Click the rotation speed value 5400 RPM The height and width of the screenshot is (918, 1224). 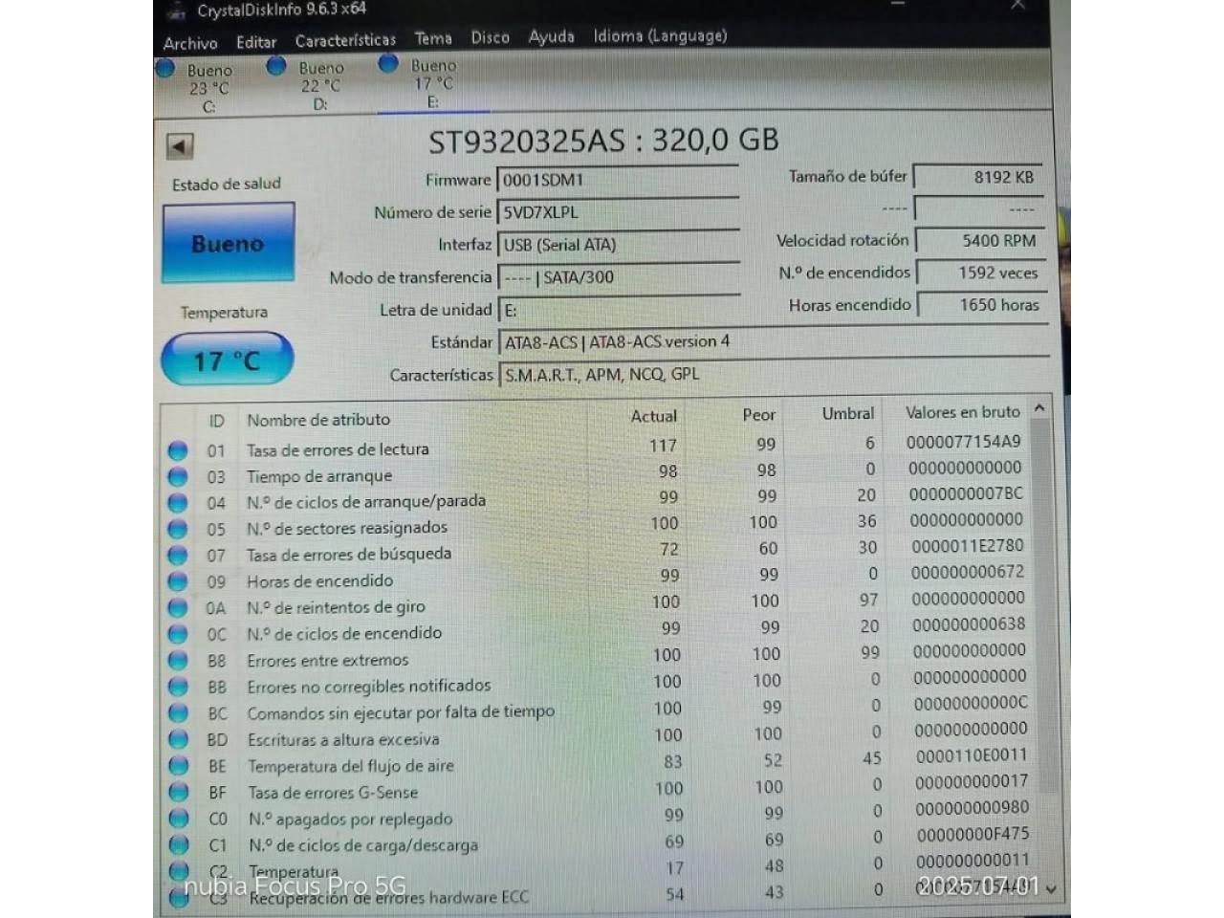pos(979,241)
